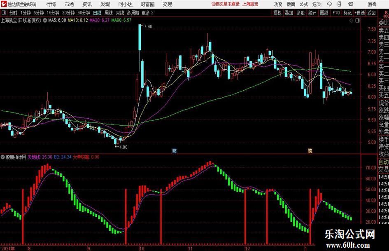389x251 pixels.
Task: Click the MA20: 6.27 indicator label
Action: click(x=99, y=20)
